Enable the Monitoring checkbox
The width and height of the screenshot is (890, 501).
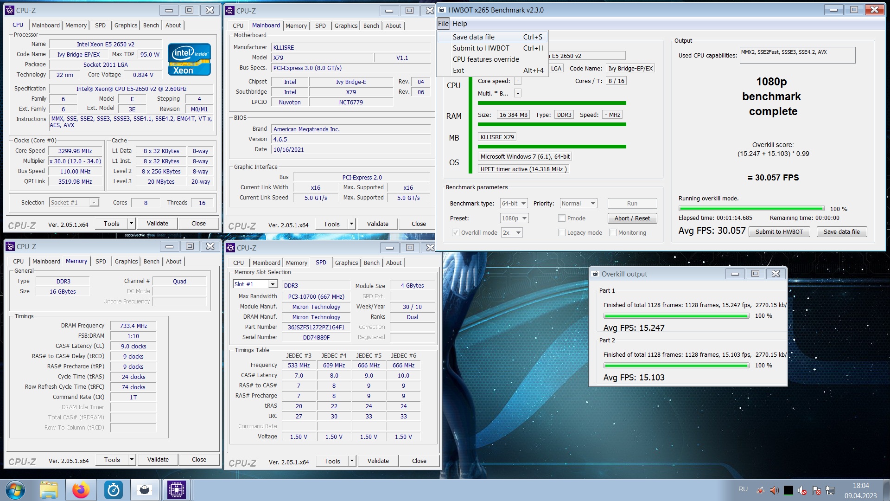[x=613, y=232]
